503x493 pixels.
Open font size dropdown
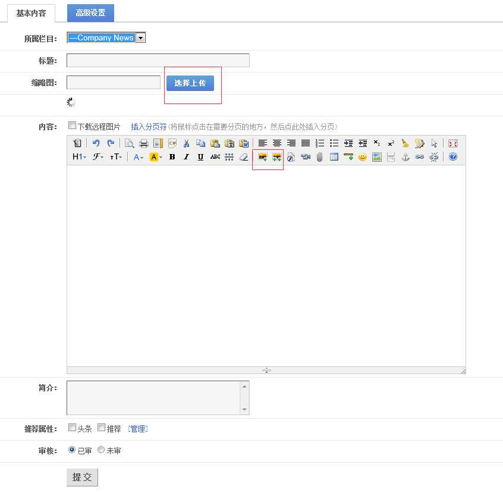point(116,157)
